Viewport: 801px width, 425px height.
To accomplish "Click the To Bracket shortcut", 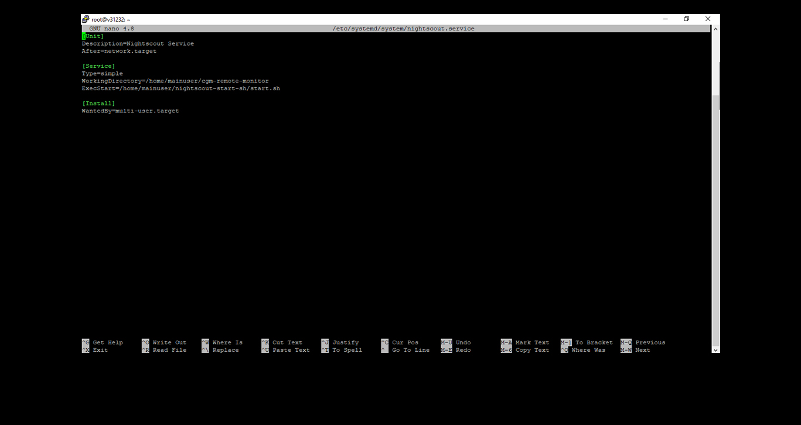I will tap(587, 342).
